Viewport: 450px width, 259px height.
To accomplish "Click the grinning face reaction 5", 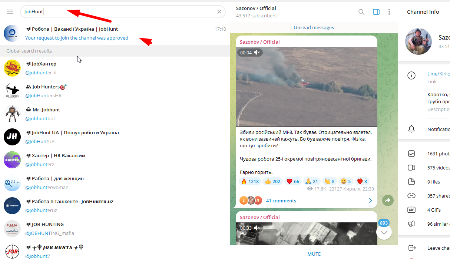I will click(345, 181).
